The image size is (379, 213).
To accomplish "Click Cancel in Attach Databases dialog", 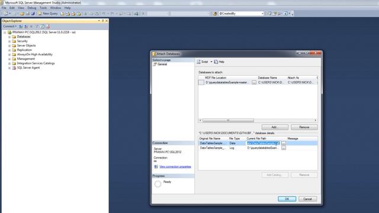I will (307, 199).
